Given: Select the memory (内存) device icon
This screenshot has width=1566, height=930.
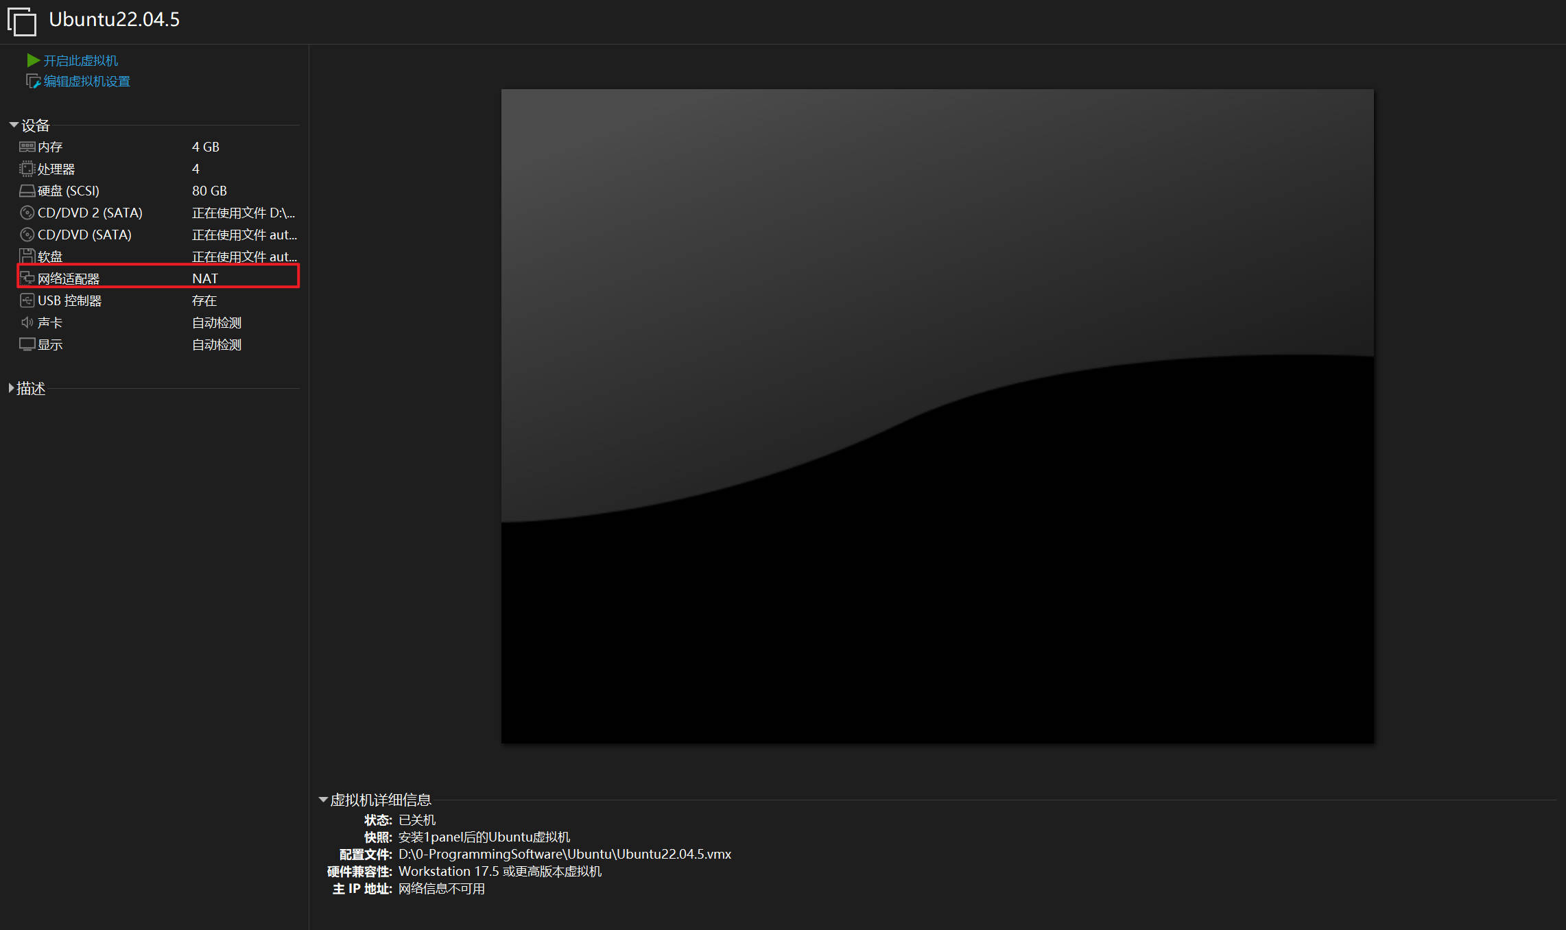Looking at the screenshot, I should pyautogui.click(x=27, y=147).
